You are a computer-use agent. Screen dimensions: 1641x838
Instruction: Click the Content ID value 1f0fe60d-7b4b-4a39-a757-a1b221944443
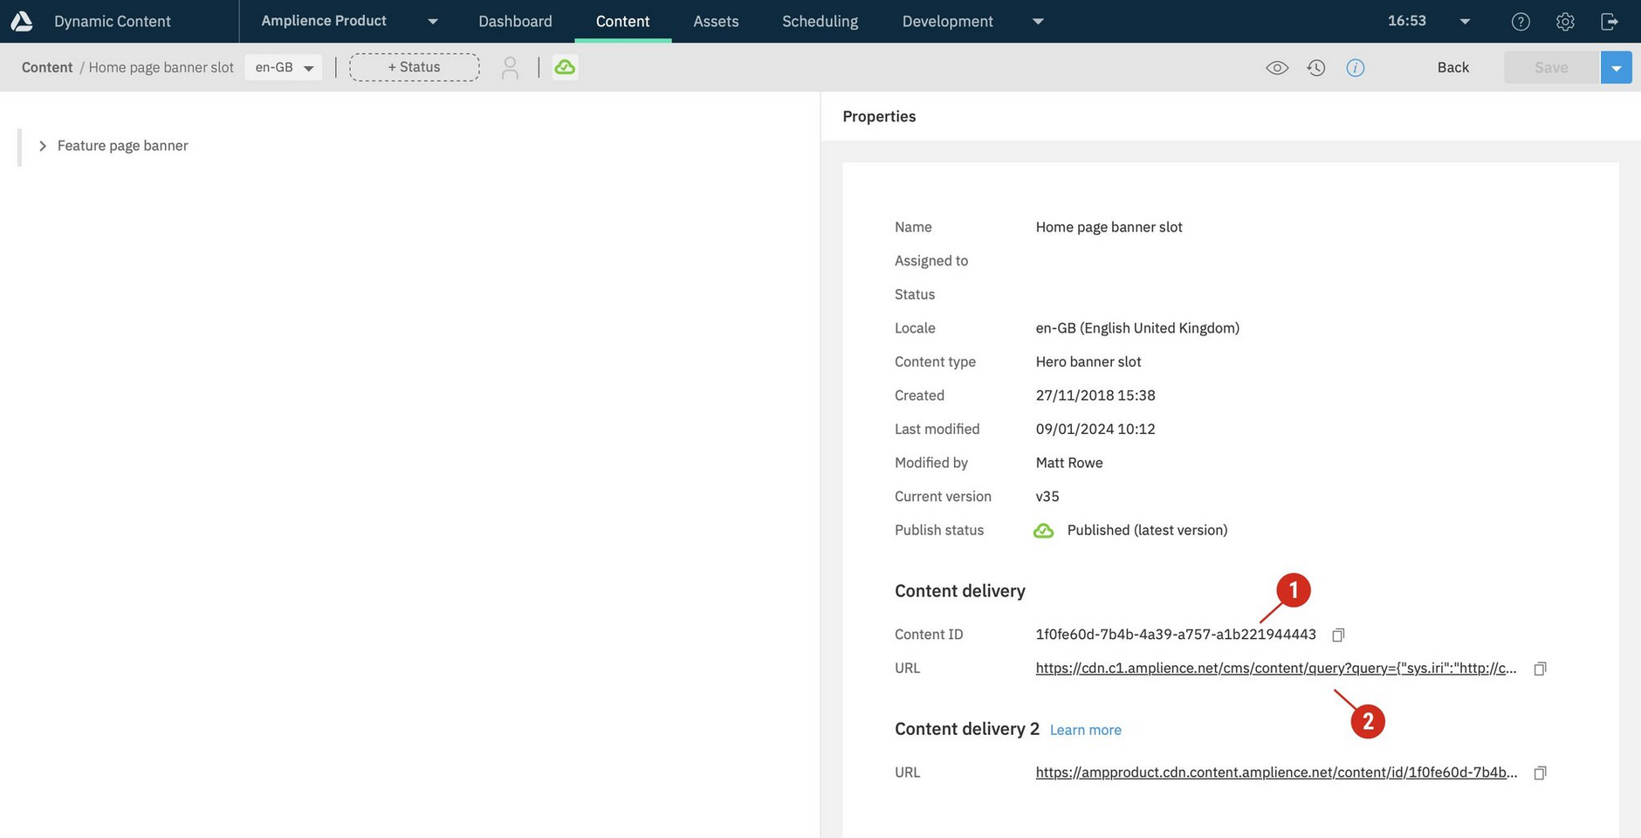1176,635
